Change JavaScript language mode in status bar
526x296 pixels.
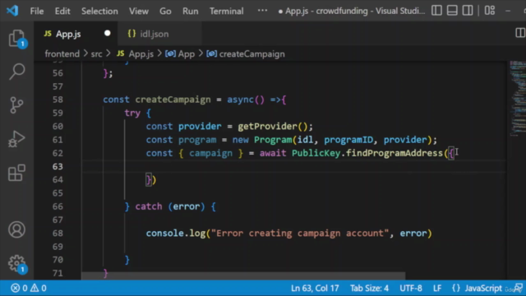tap(483, 288)
